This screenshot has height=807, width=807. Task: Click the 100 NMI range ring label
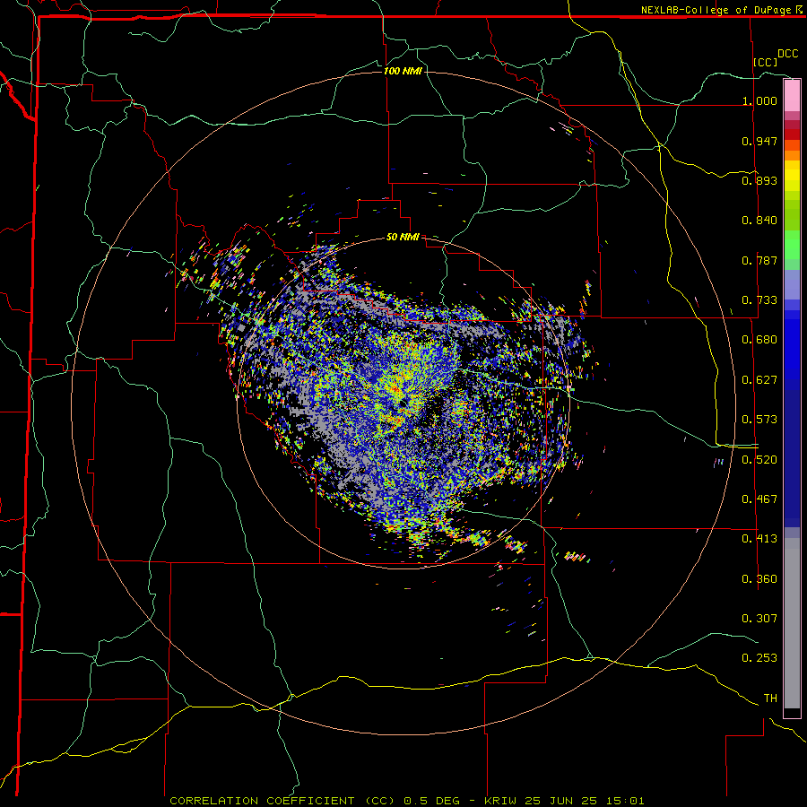point(403,71)
